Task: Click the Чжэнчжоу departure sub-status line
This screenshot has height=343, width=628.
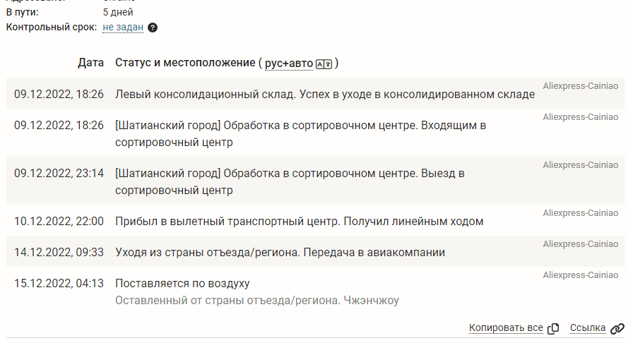Action: click(257, 301)
